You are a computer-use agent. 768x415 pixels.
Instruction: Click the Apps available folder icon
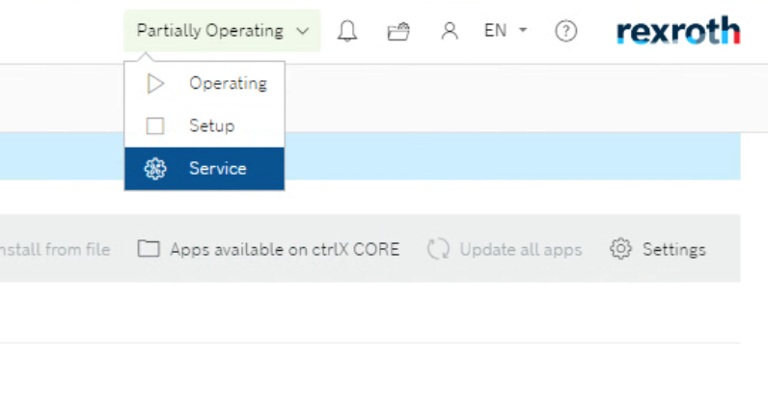[149, 248]
